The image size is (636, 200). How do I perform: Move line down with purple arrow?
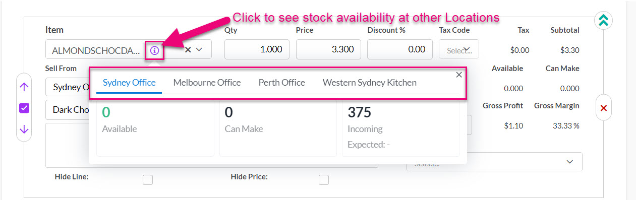[24, 129]
